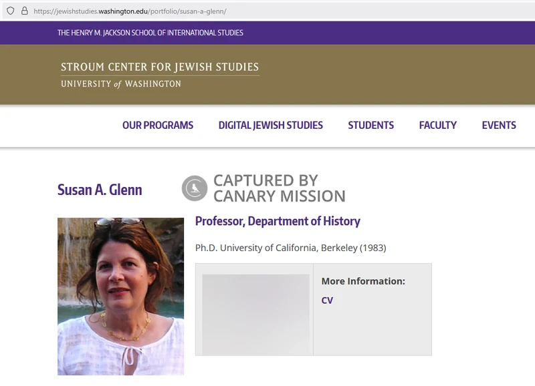Open the Digital Jewish Studies menu
The image size is (535, 386).
271,126
